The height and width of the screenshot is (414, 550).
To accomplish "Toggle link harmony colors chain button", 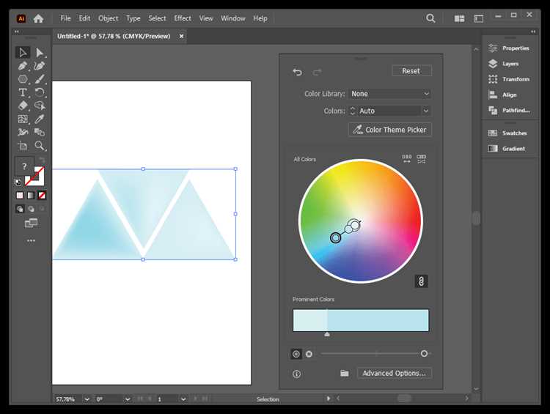I will pyautogui.click(x=421, y=281).
